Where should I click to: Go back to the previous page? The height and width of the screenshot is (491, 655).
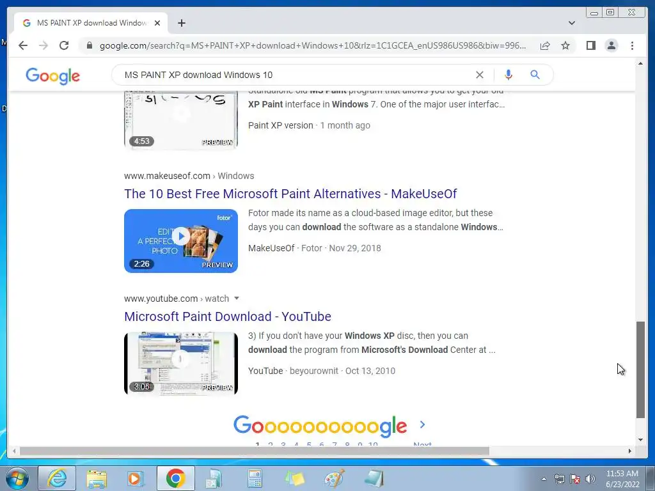[23, 45]
